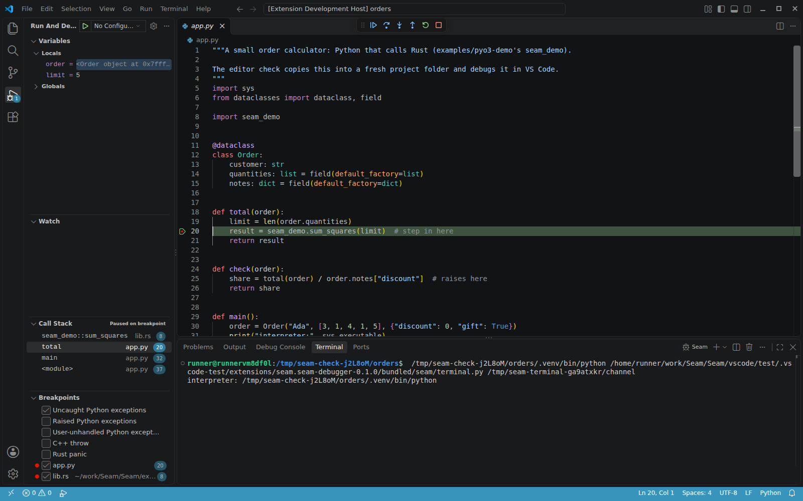The width and height of the screenshot is (803, 501).
Task: Split the editor right
Action: [780, 26]
